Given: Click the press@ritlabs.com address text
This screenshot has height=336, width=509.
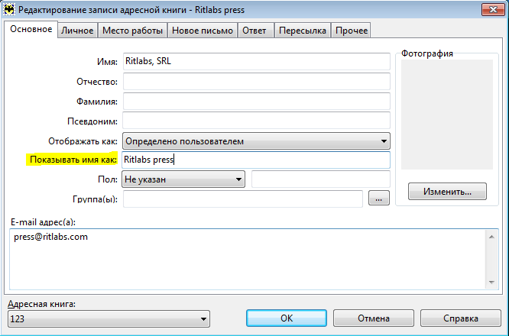Looking at the screenshot, I should (x=50, y=237).
